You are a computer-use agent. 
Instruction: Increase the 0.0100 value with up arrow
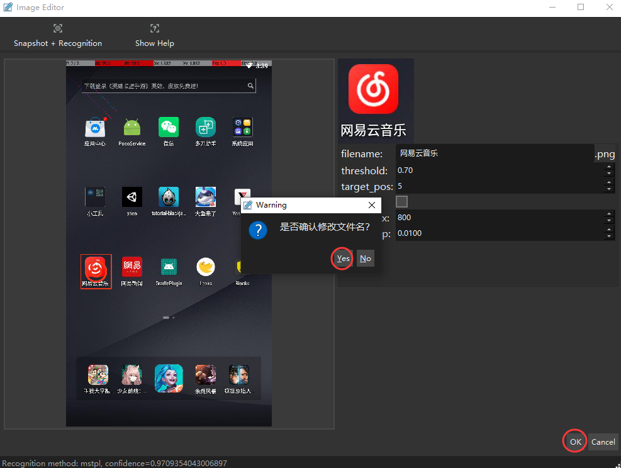tap(609, 230)
